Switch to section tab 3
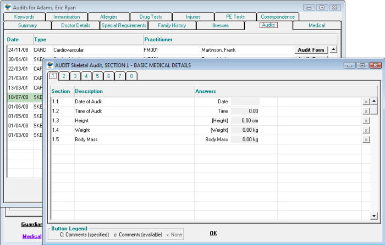The width and height of the screenshot is (385, 245). click(x=75, y=76)
